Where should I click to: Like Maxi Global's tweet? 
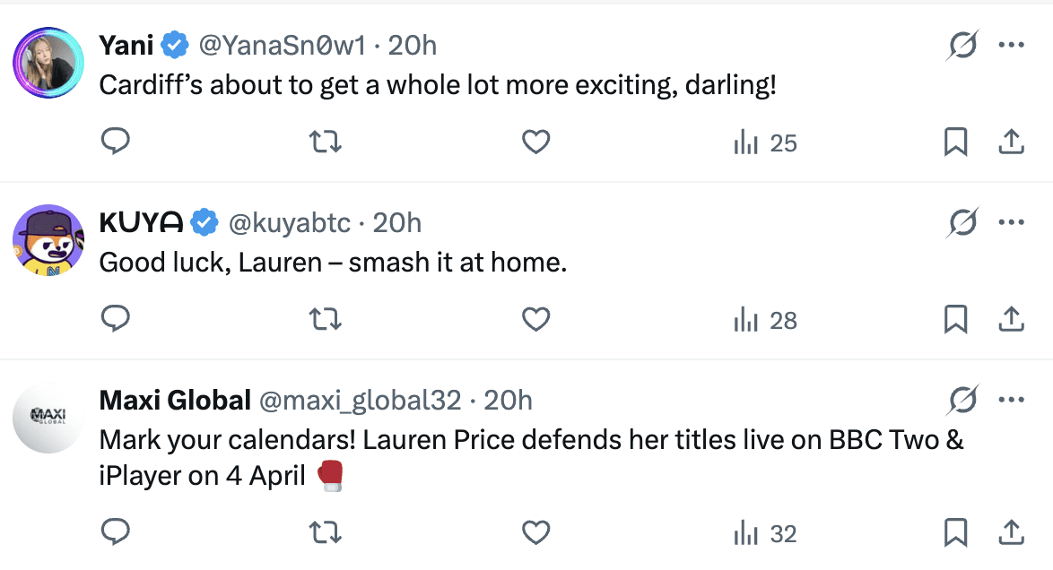(535, 532)
